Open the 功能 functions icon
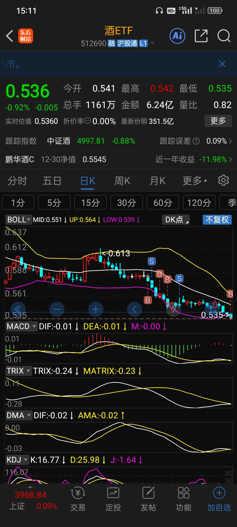 point(184,499)
